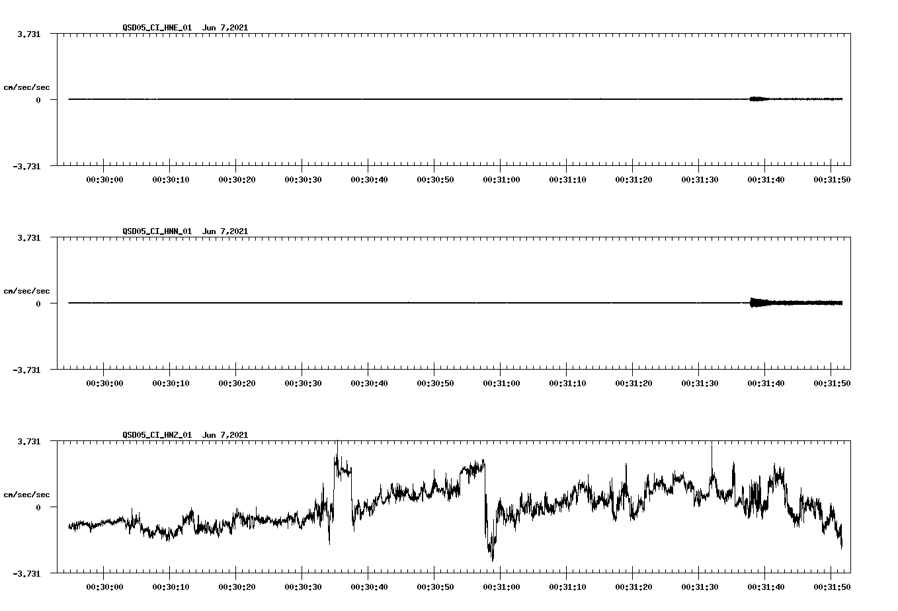
Task: Click the 00:30:40 time label under HNZ plot
Action: pyautogui.click(x=369, y=587)
